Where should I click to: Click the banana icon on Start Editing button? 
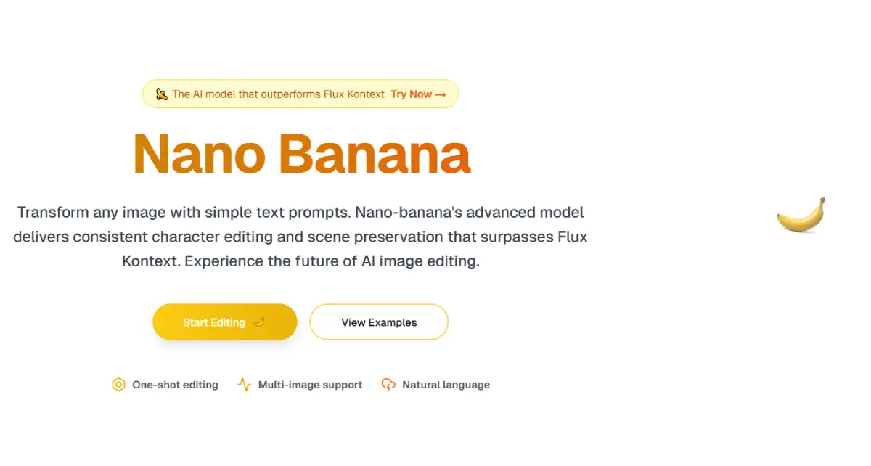[259, 322]
